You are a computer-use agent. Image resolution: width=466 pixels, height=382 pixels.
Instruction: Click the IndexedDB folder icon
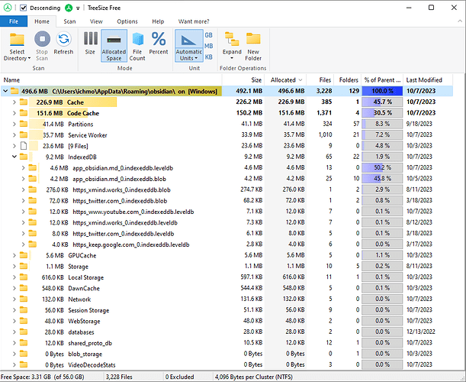point(24,157)
